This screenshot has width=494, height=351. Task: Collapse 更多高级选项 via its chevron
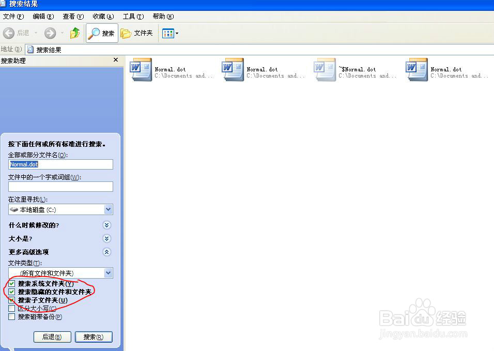107,252
